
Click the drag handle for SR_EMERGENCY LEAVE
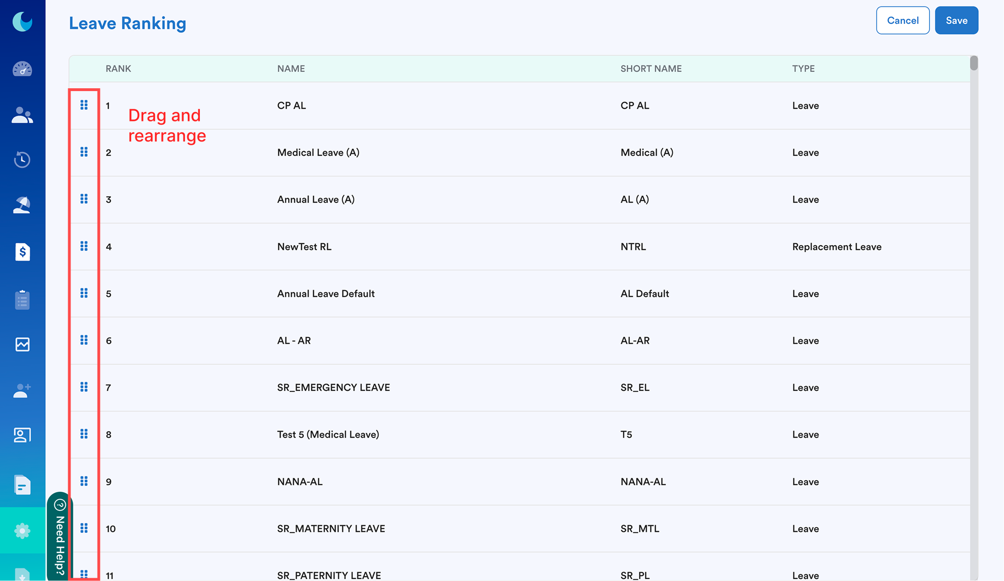(x=84, y=387)
